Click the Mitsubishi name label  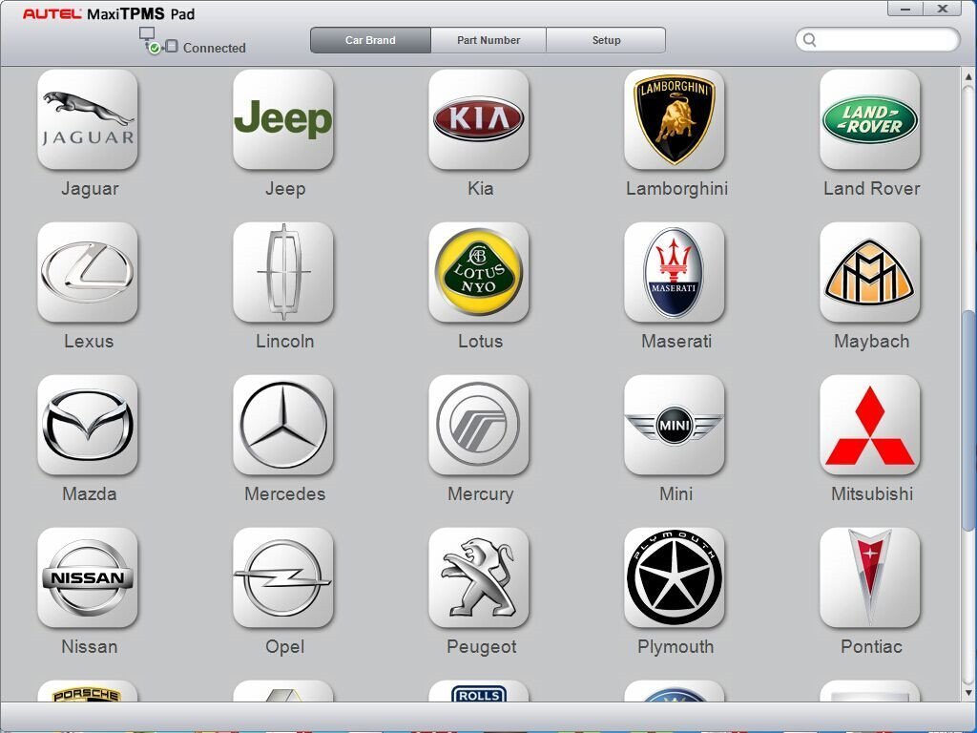click(x=872, y=493)
